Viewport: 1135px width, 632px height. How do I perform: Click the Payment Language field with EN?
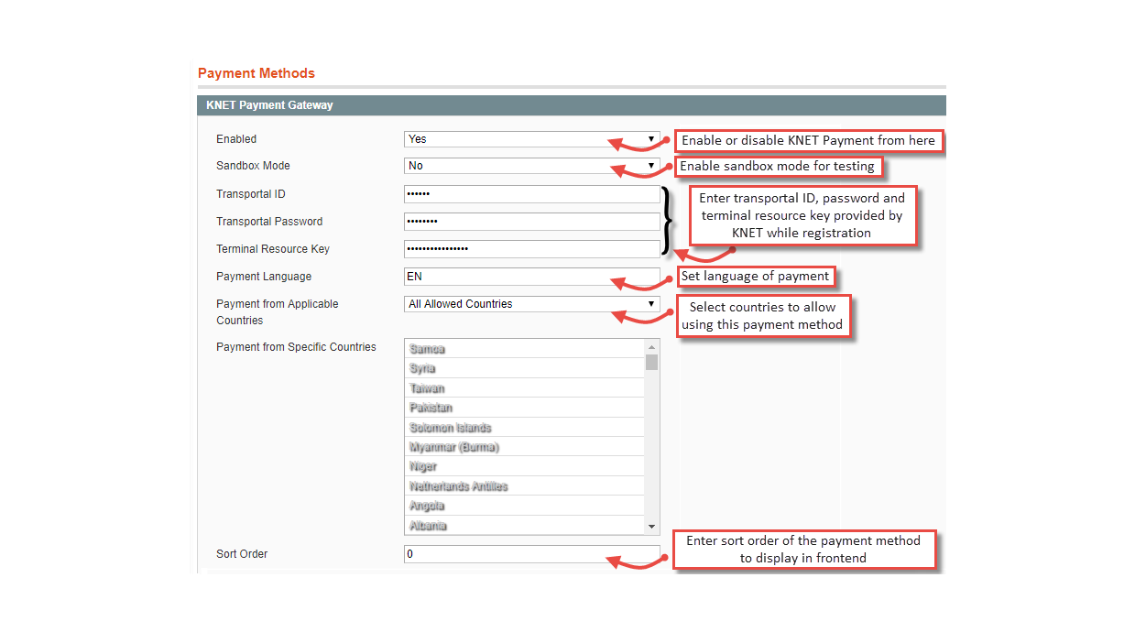pyautogui.click(x=531, y=277)
